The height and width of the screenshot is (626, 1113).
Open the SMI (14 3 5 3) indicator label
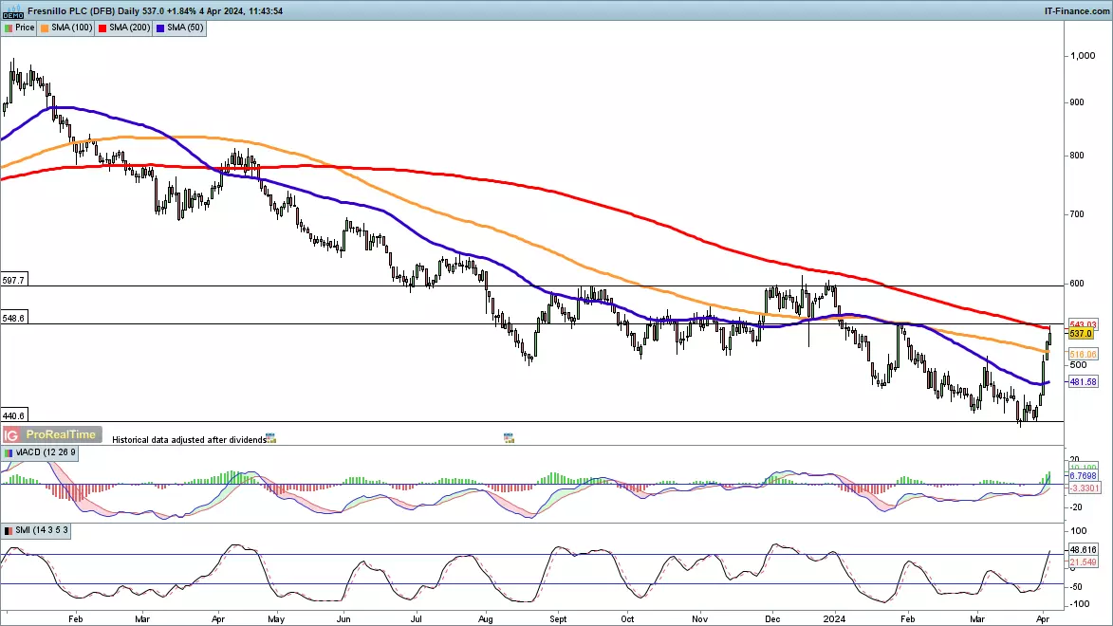(x=42, y=530)
